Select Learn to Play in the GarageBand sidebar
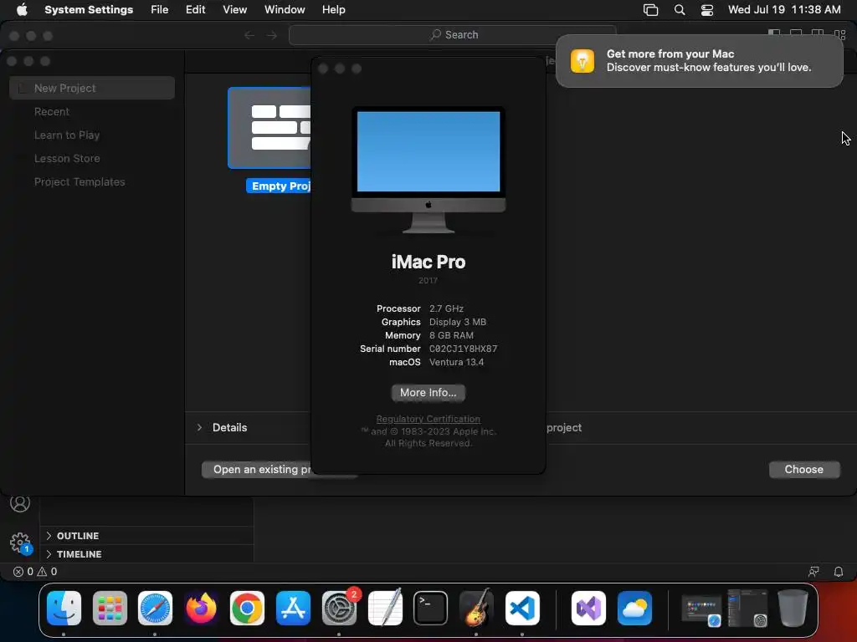The width and height of the screenshot is (857, 642). pyautogui.click(x=67, y=135)
